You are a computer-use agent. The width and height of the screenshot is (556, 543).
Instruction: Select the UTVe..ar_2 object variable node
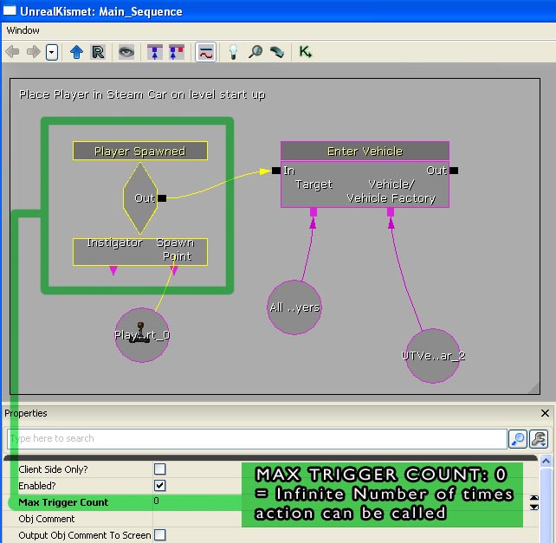click(x=433, y=356)
